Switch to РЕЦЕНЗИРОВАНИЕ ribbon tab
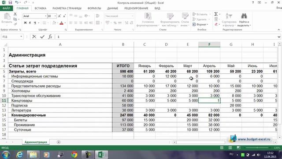Image resolution: width=282 pixels, height=159 pixels. pos(136,8)
